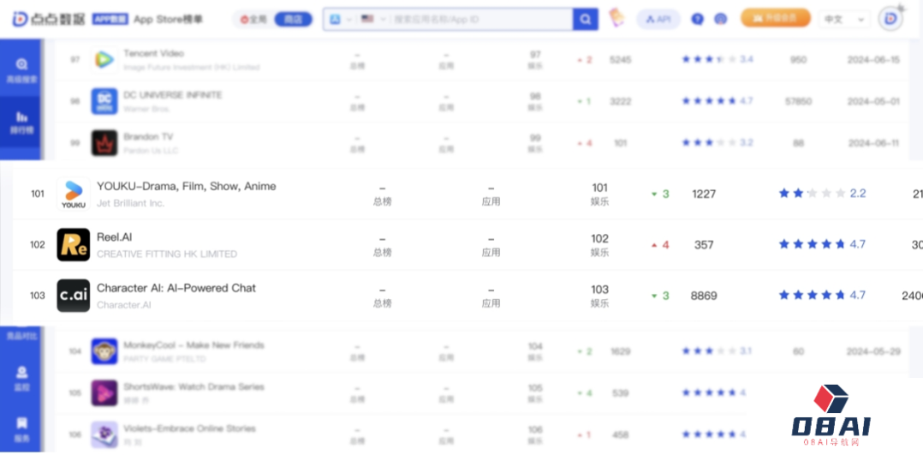This screenshot has height=455, width=923.
Task: Click the orange upgrade membership button
Action: [775, 18]
